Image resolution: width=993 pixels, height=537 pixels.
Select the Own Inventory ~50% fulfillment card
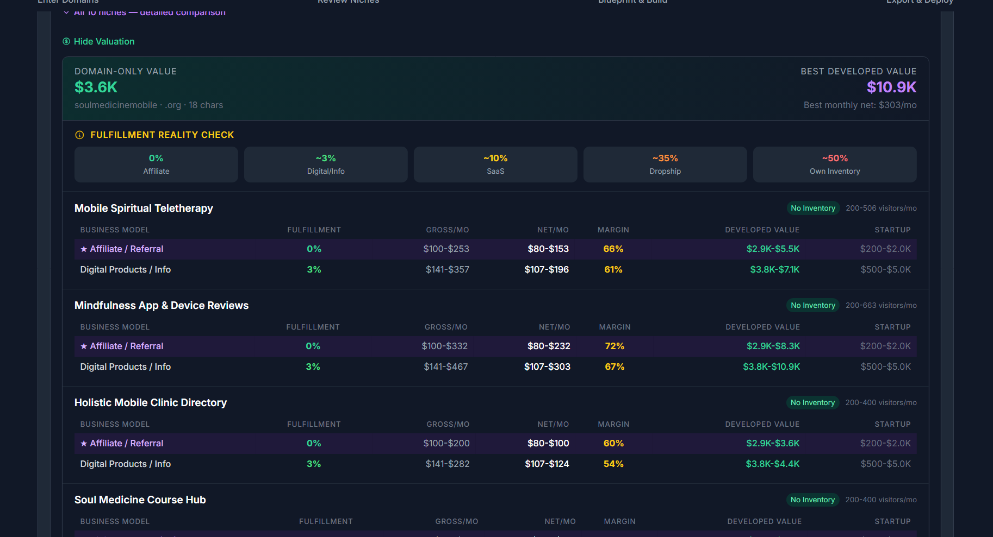click(x=835, y=165)
